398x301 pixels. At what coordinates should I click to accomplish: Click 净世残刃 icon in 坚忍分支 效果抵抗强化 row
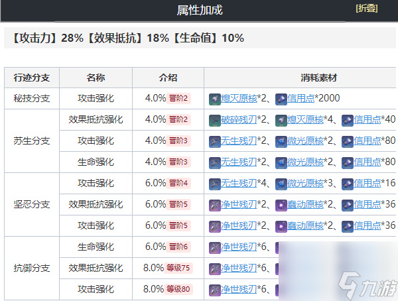[x=215, y=206]
